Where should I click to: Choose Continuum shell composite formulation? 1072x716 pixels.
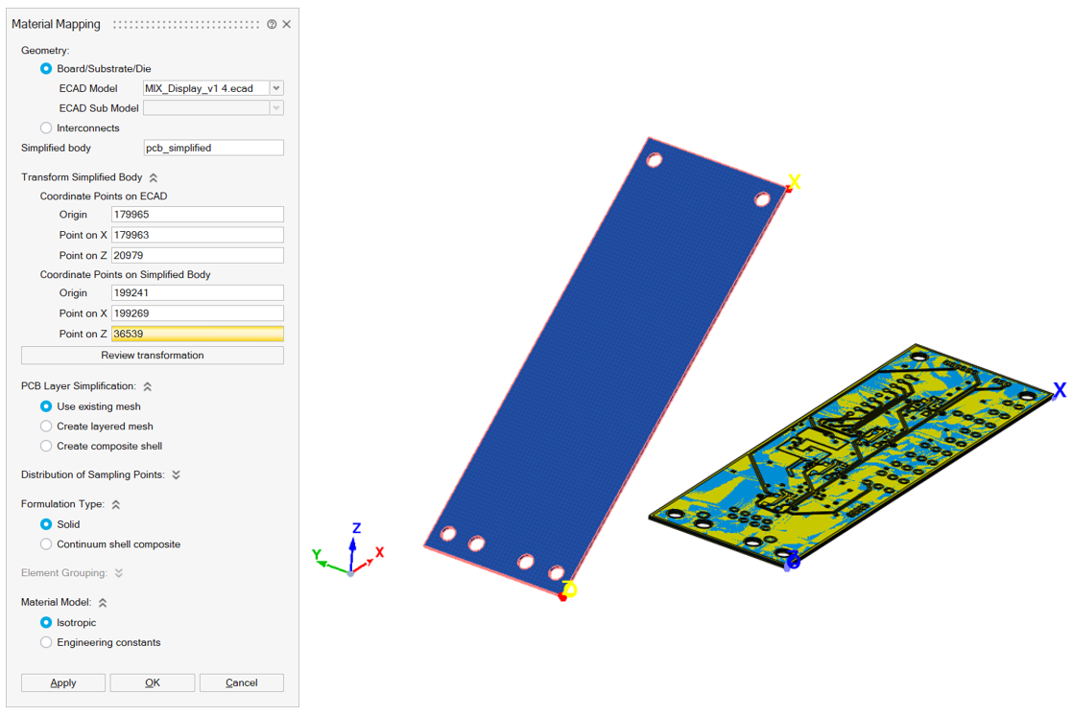tap(46, 544)
